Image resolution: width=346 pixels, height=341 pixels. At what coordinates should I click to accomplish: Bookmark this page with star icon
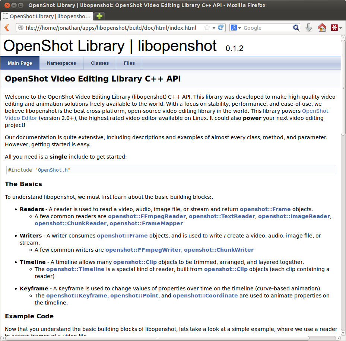[207, 28]
